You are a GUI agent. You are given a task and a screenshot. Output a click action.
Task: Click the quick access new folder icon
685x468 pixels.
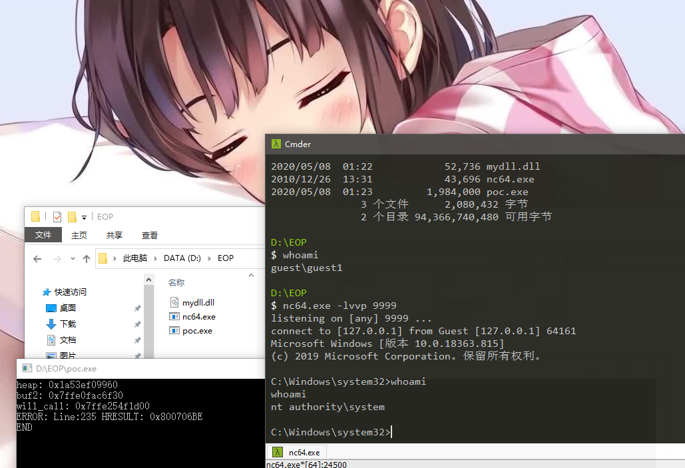tap(72, 217)
